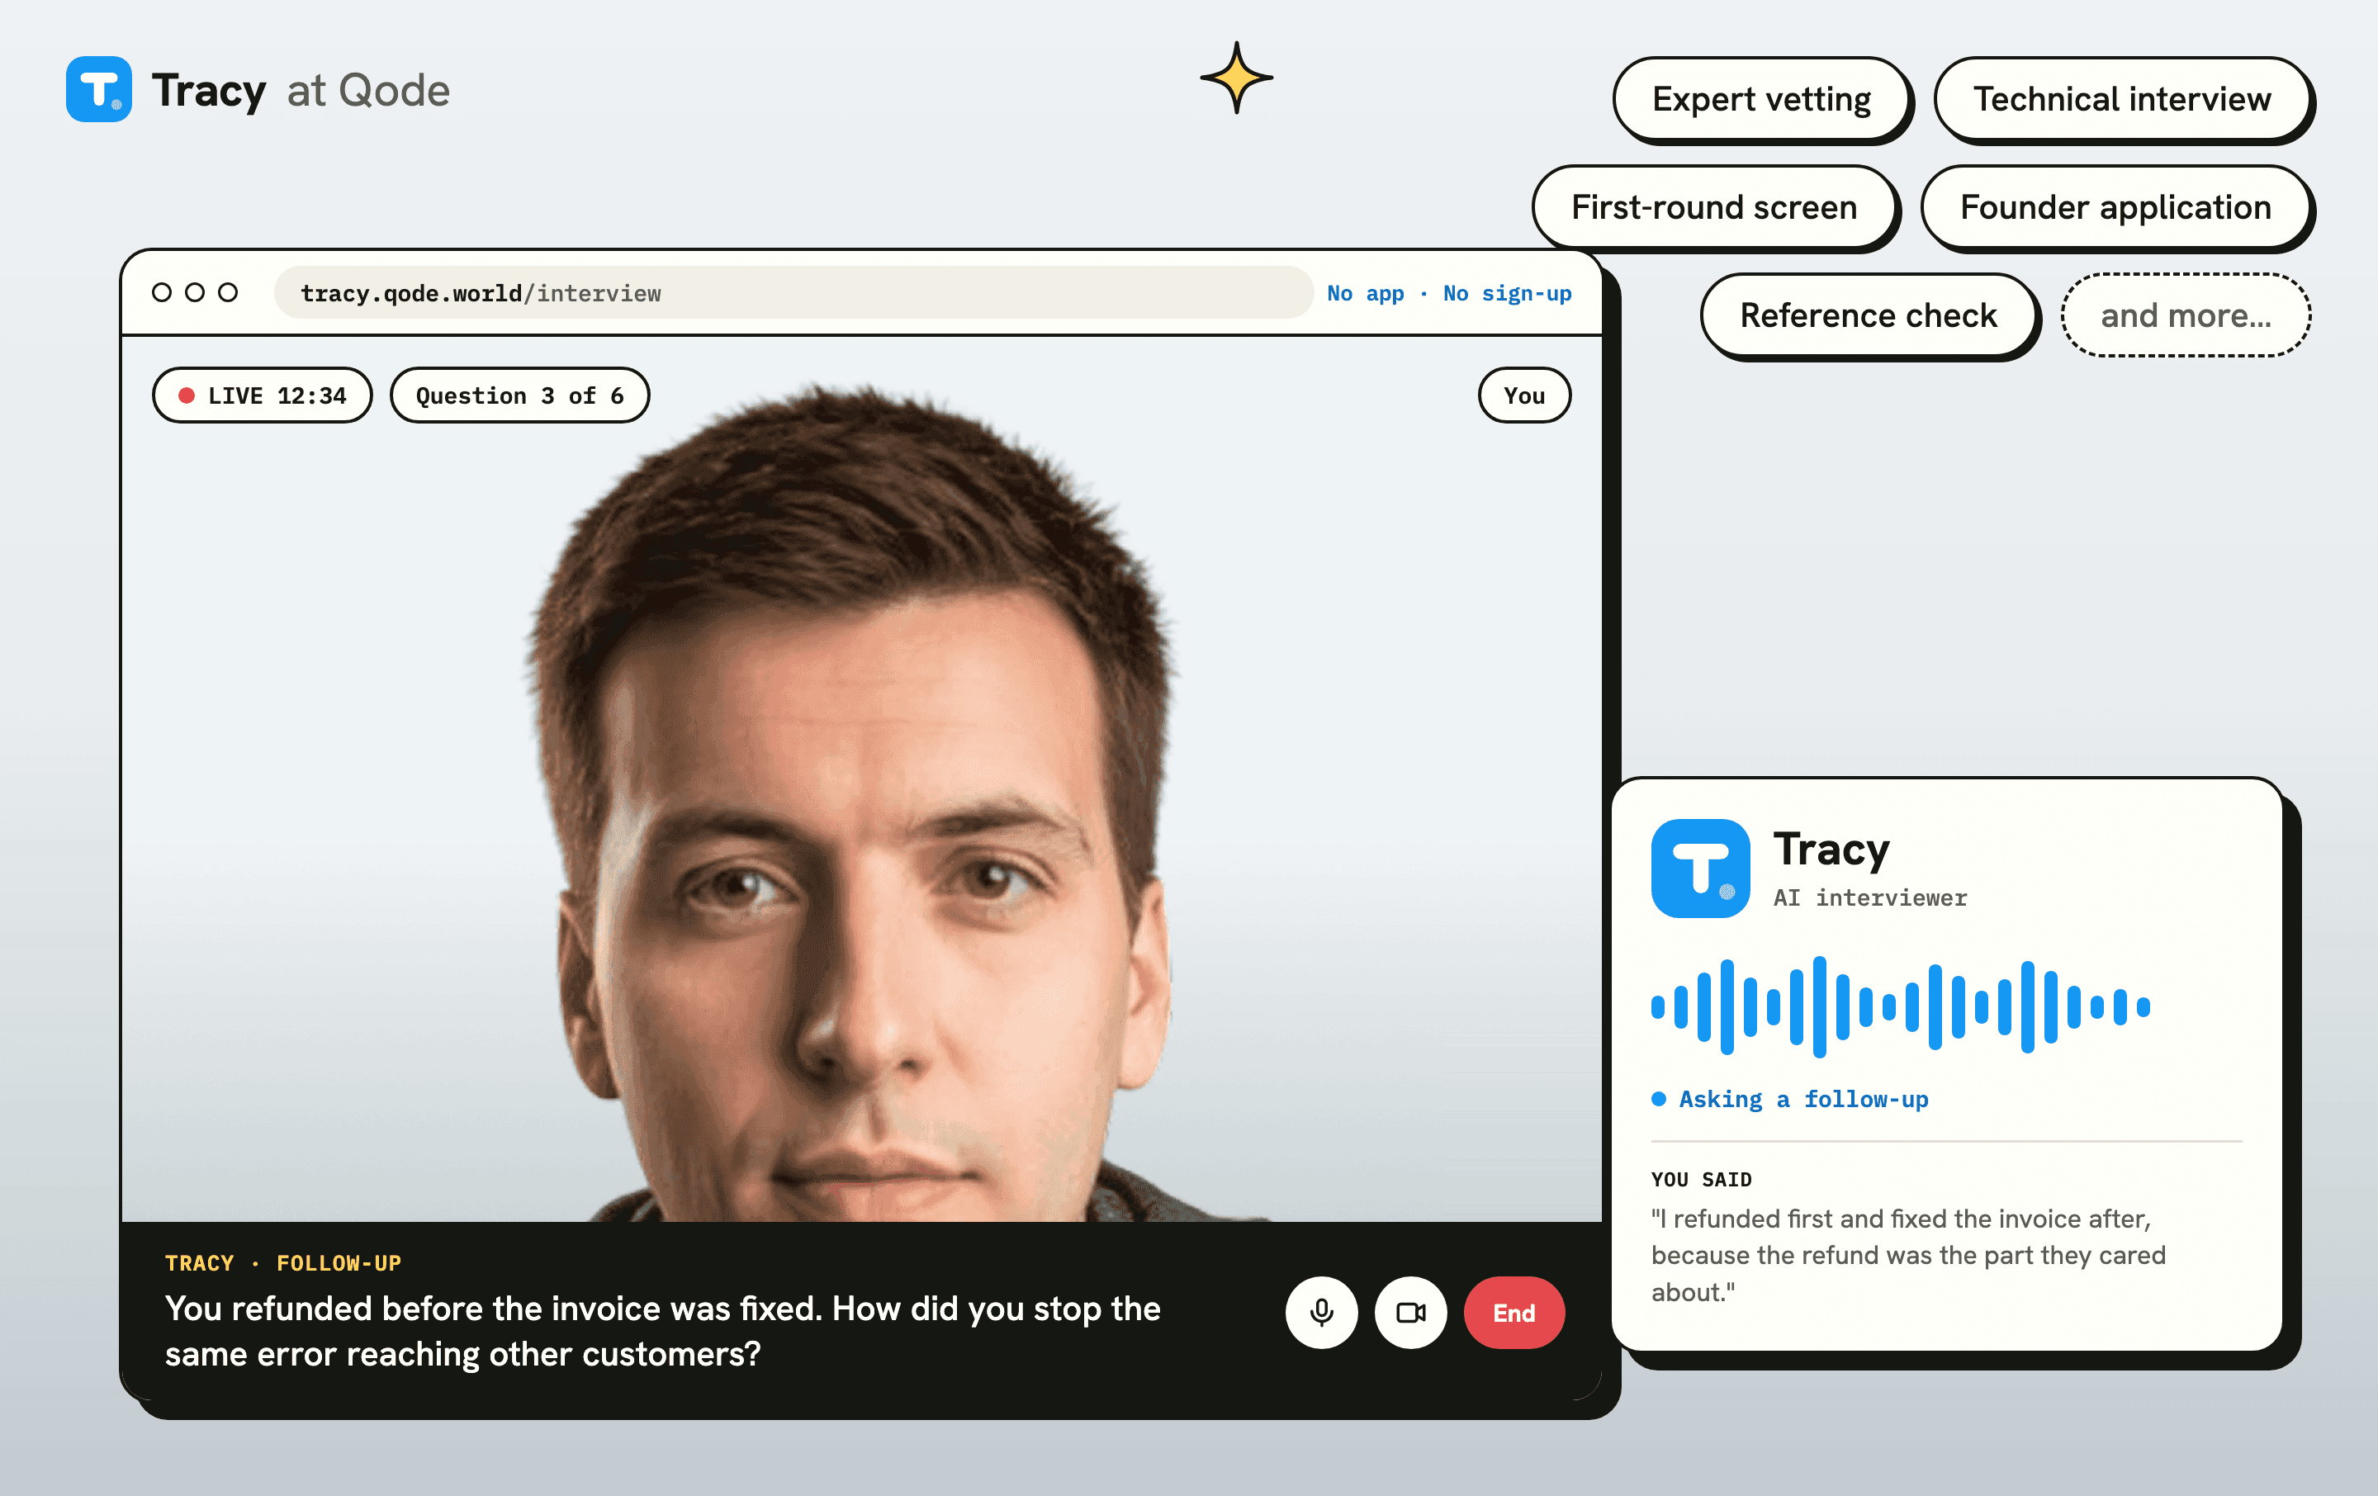Screen dimensions: 2378x1496
Task: Click the follow-up question caption text
Action: coord(663,1331)
